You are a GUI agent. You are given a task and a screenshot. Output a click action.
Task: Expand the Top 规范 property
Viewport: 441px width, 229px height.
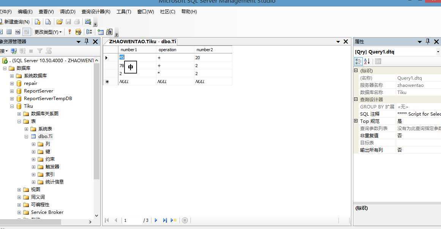point(356,121)
